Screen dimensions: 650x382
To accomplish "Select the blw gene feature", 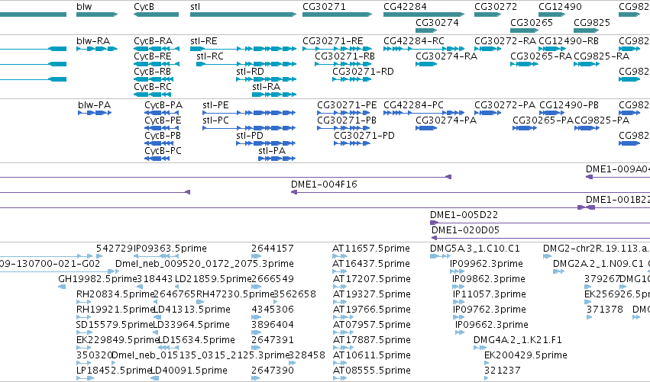I will coord(97,14).
